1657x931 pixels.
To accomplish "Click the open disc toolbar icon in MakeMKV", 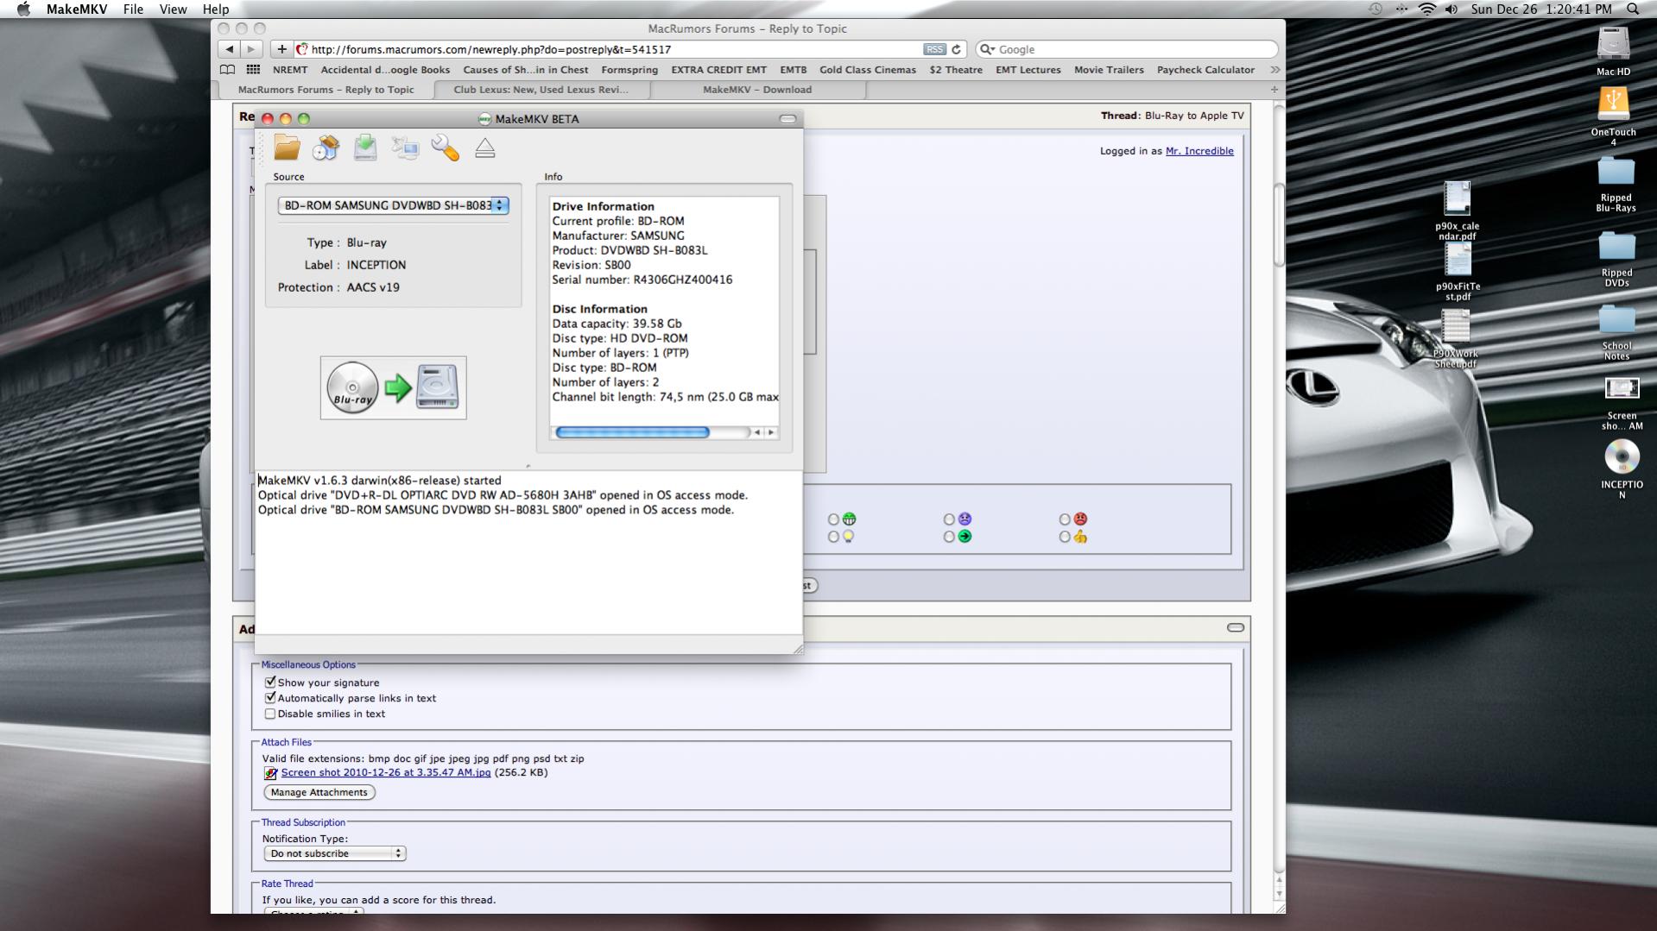I will (x=326, y=148).
